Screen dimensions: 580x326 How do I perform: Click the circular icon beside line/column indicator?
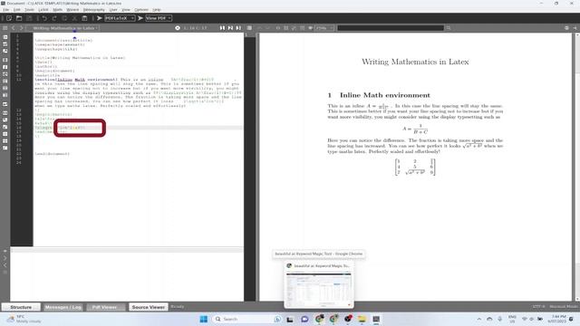click(x=178, y=28)
